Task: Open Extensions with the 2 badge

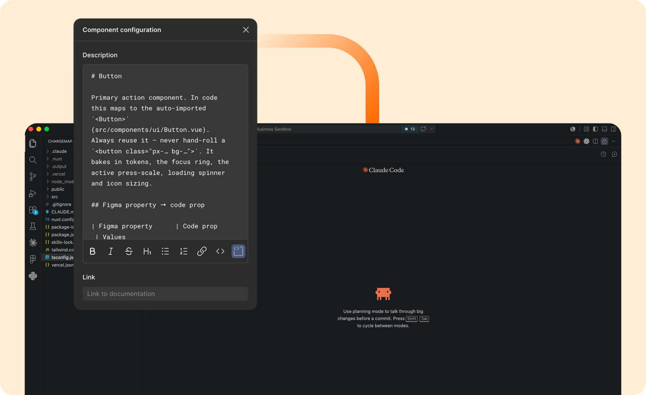Action: point(33,210)
